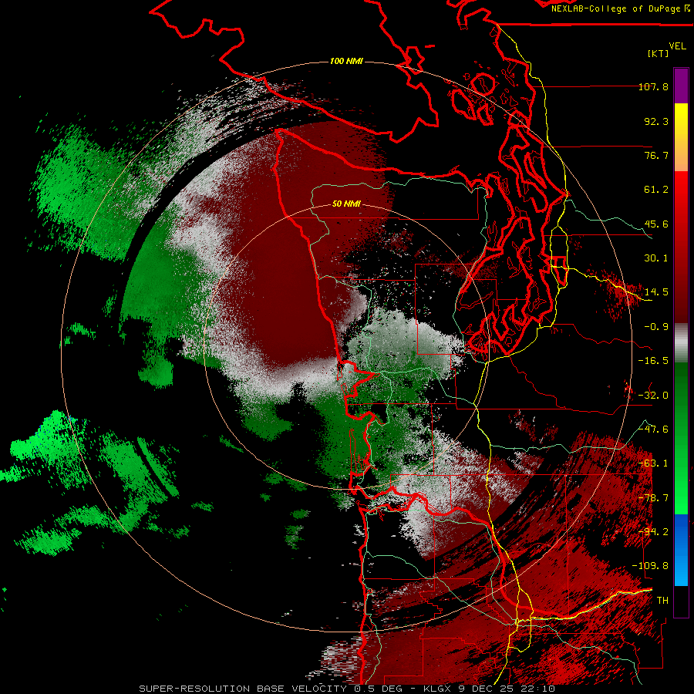Click the -32.0 legend value
The height and width of the screenshot is (694, 694).
pos(653,396)
